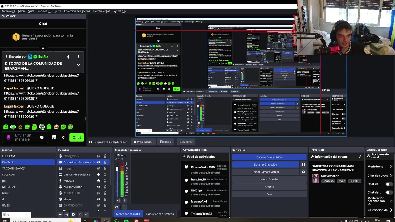Hide the Mic/Aux source
This screenshot has width=395, height=222.
[x=98, y=181]
